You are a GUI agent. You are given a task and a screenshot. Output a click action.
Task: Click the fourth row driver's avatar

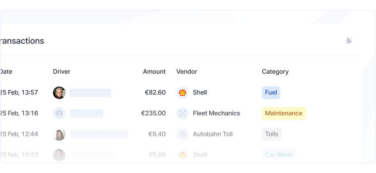(x=59, y=155)
